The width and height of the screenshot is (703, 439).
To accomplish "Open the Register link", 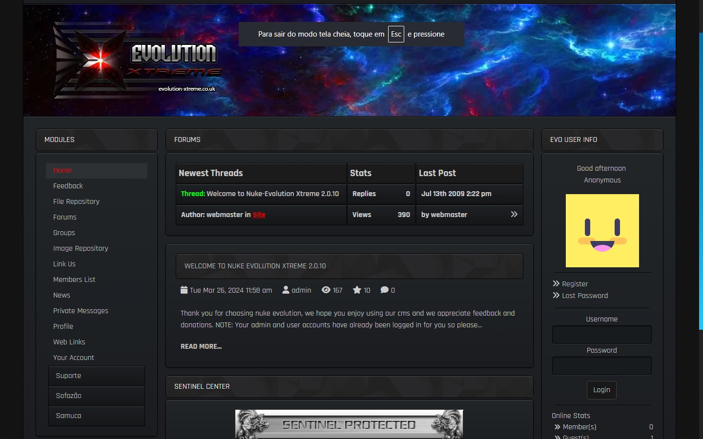I will (x=575, y=284).
